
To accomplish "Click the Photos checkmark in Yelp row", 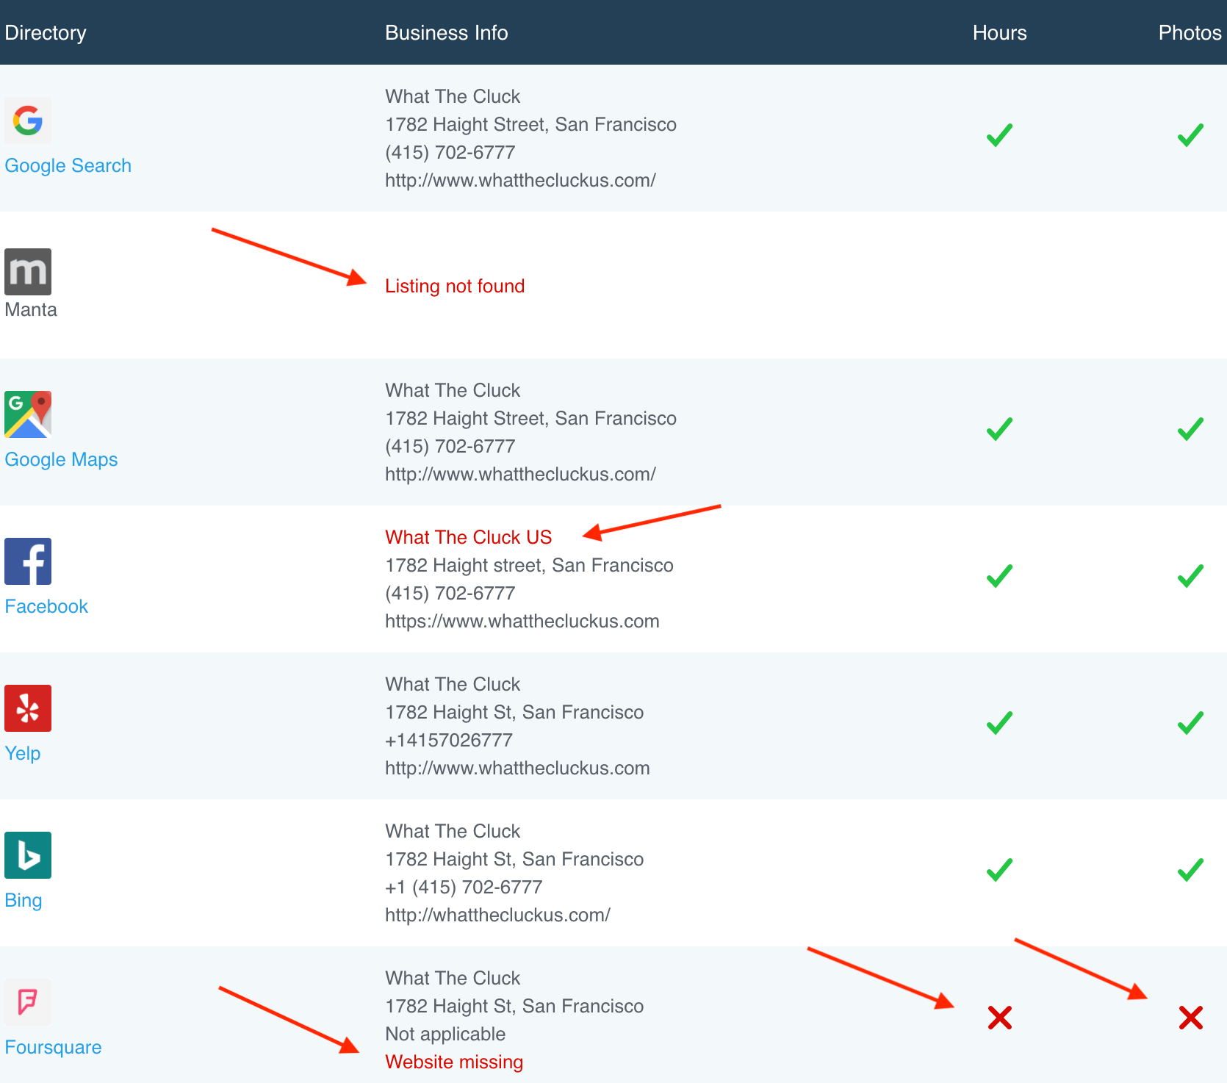I will click(1190, 723).
